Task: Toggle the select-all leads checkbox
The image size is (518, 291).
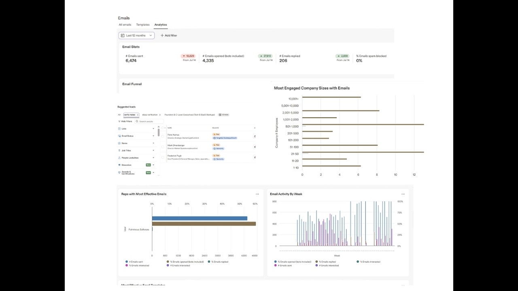Action: tap(163, 128)
